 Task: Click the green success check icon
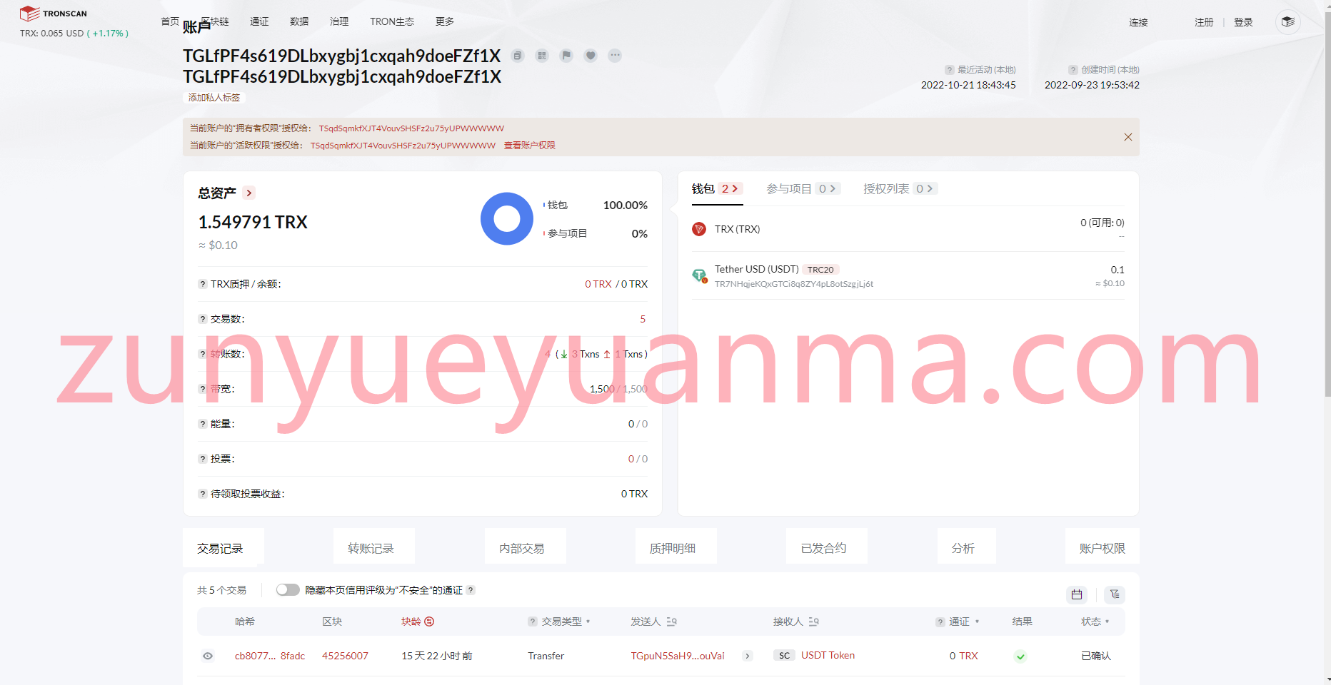pos(1020,656)
